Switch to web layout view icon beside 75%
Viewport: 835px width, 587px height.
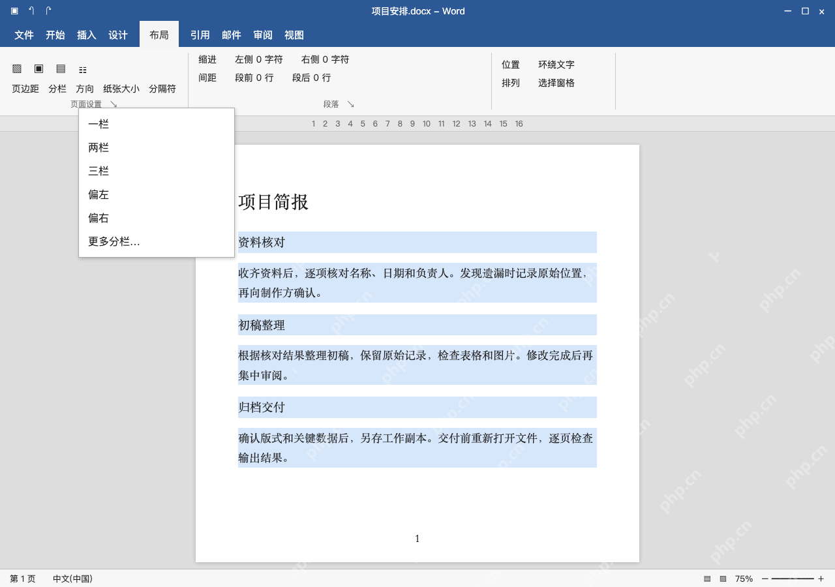(x=723, y=579)
